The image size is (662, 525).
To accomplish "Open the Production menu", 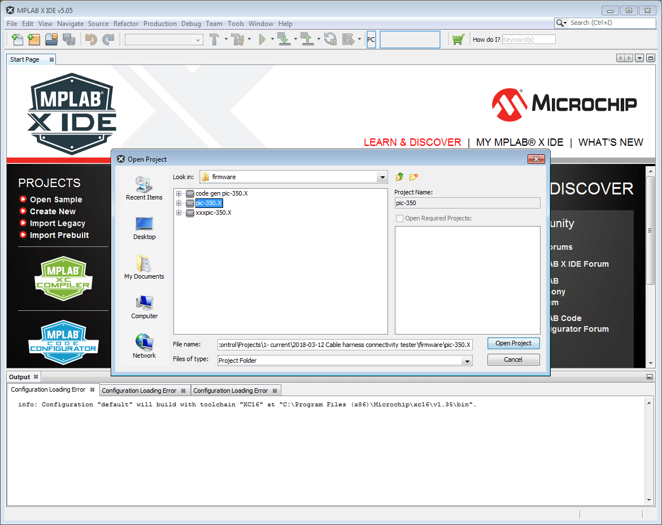I will point(160,24).
